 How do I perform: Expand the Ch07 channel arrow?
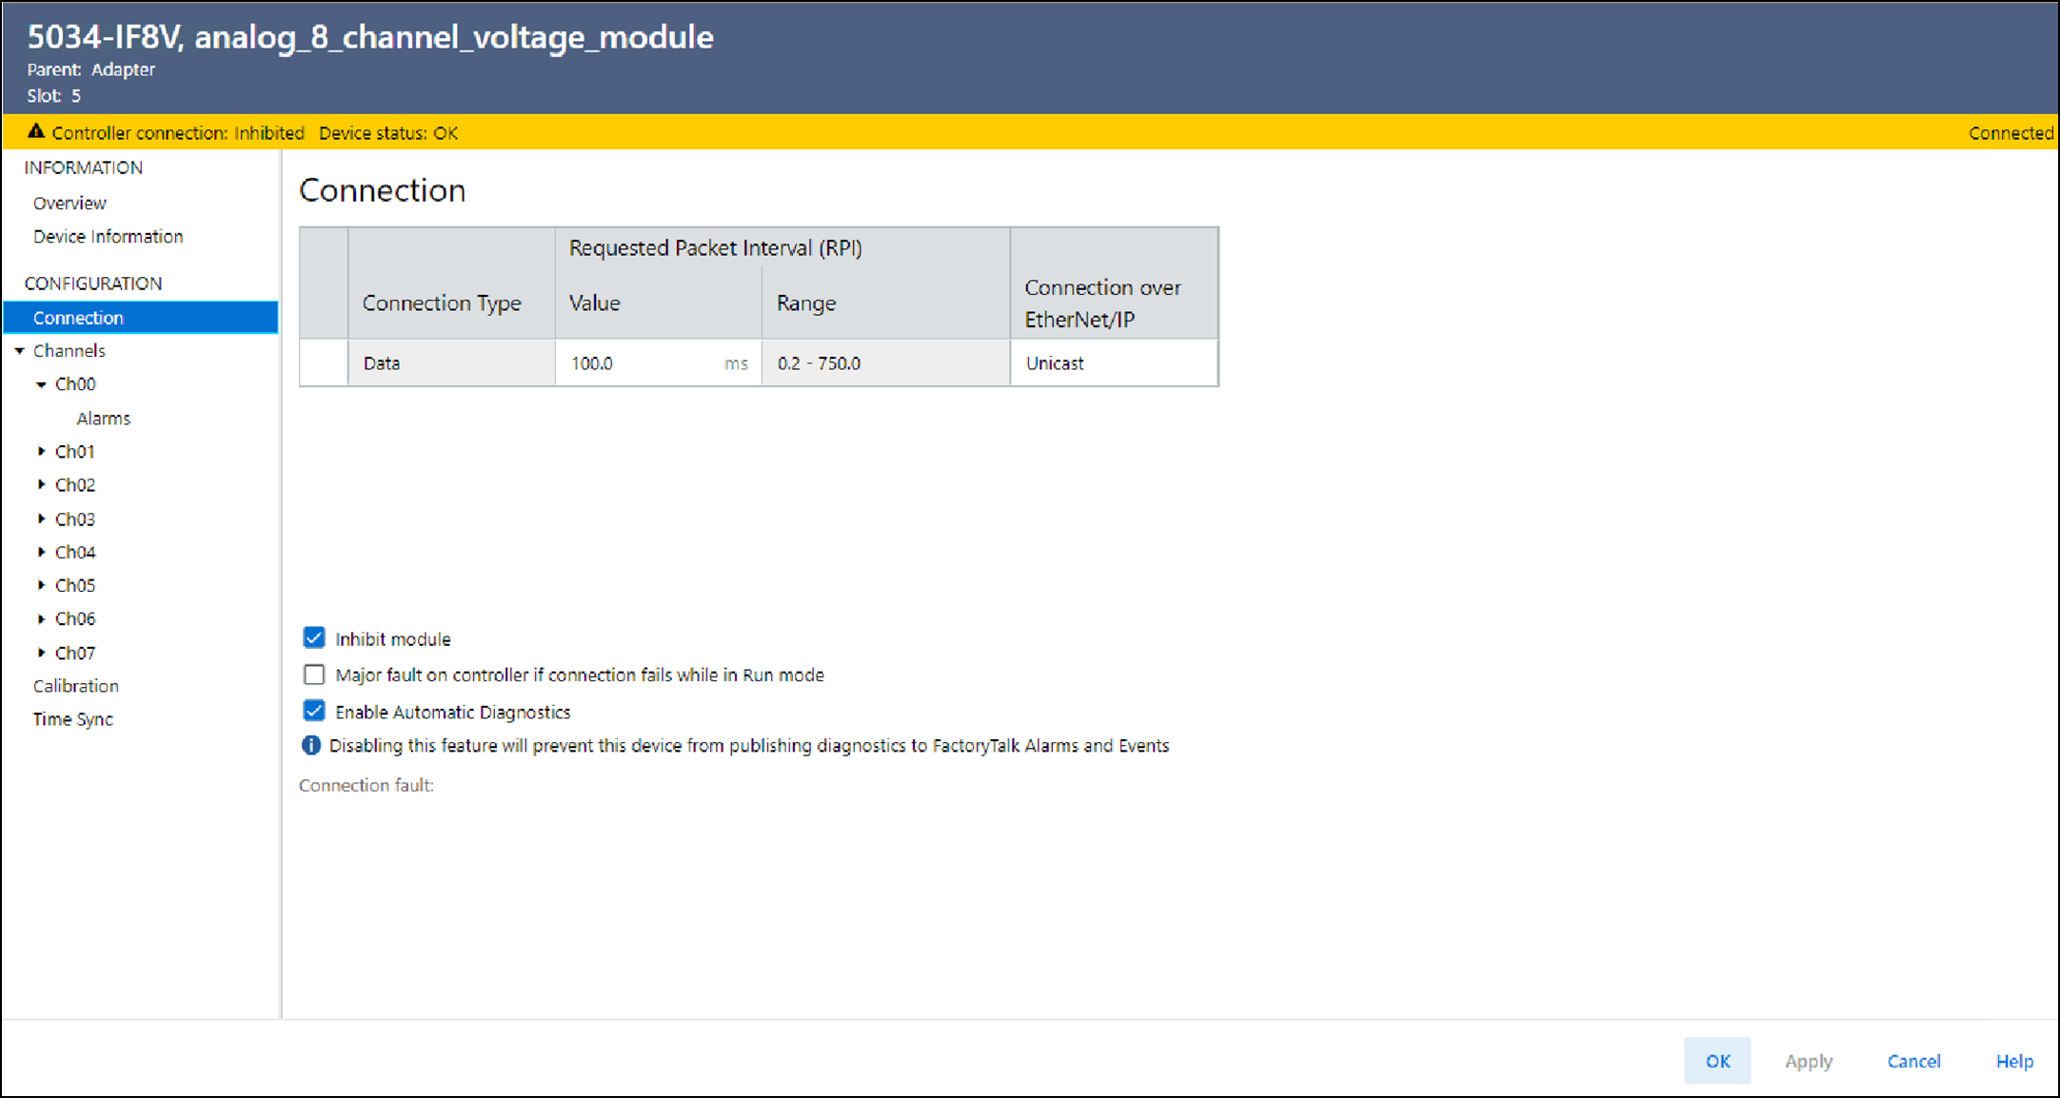pos(41,653)
